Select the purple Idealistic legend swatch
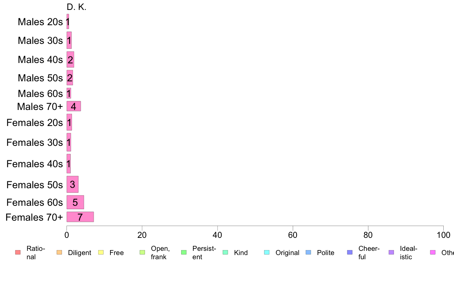Image resolution: width=454 pixels, height=281 pixels. click(391, 252)
